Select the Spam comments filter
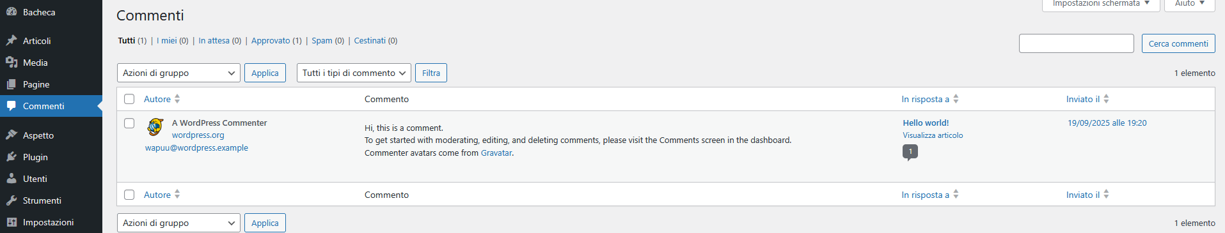1225x233 pixels. pyautogui.click(x=322, y=41)
